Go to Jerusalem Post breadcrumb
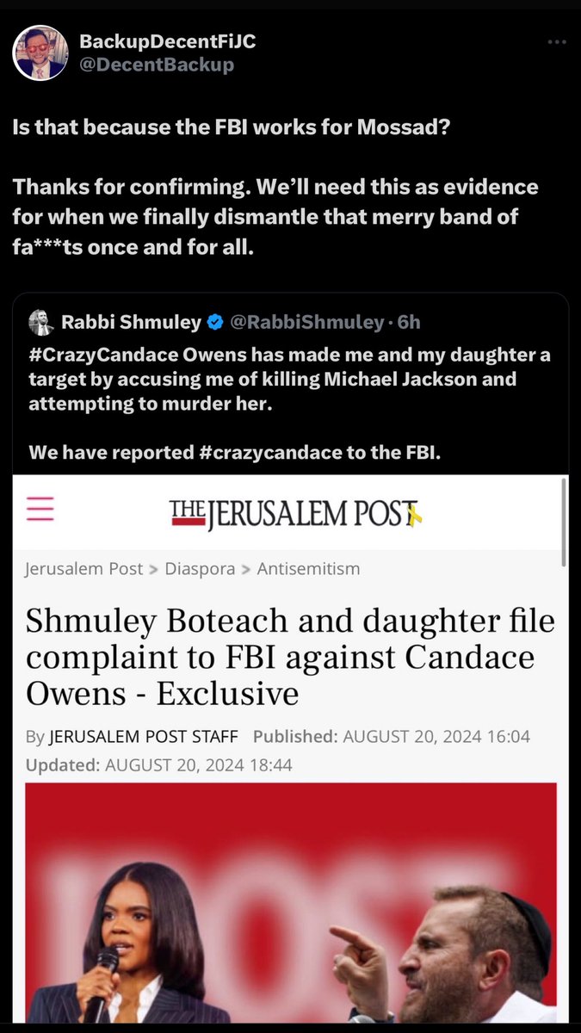The height and width of the screenshot is (1033, 581). coord(83,569)
